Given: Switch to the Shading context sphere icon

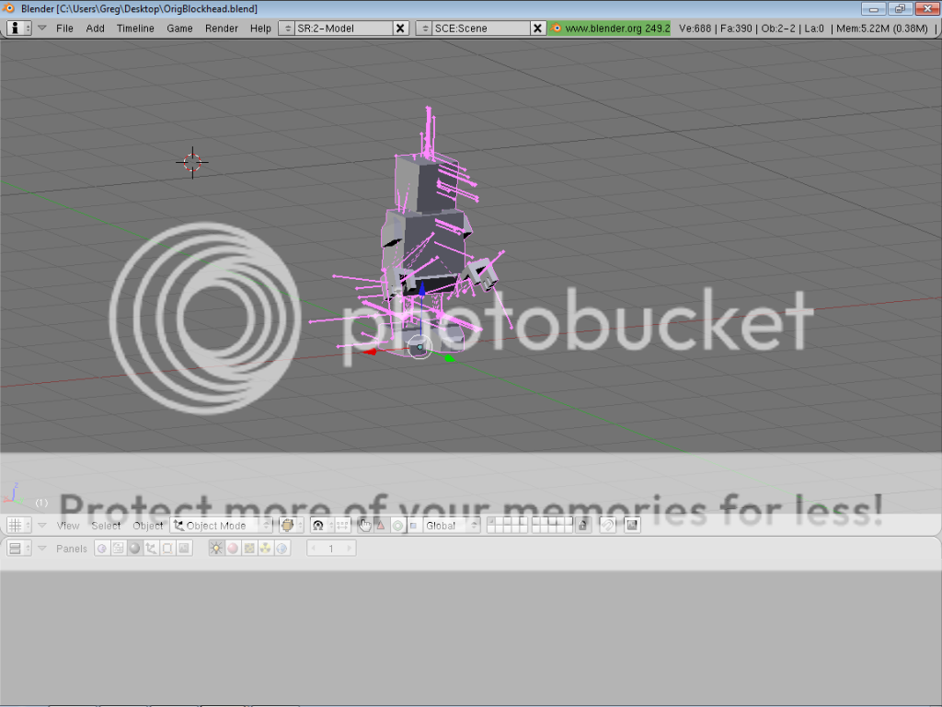Looking at the screenshot, I should point(134,549).
